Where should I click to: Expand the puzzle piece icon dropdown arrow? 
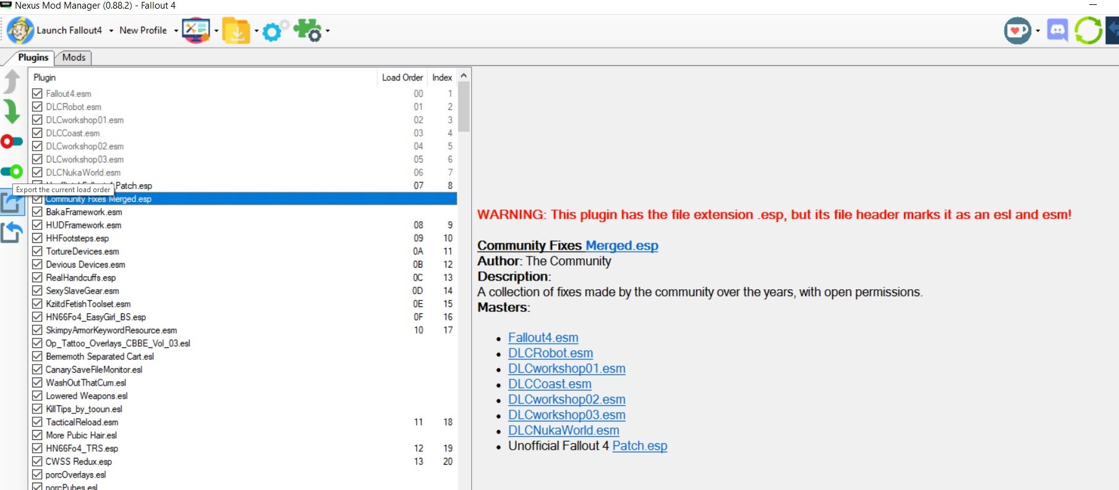(328, 30)
